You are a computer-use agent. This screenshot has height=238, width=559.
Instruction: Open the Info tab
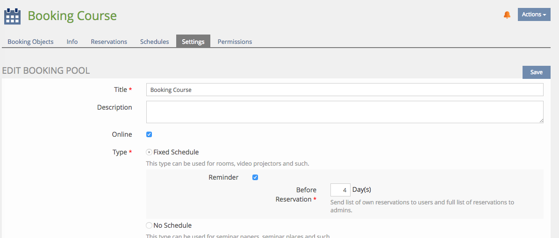(72, 42)
